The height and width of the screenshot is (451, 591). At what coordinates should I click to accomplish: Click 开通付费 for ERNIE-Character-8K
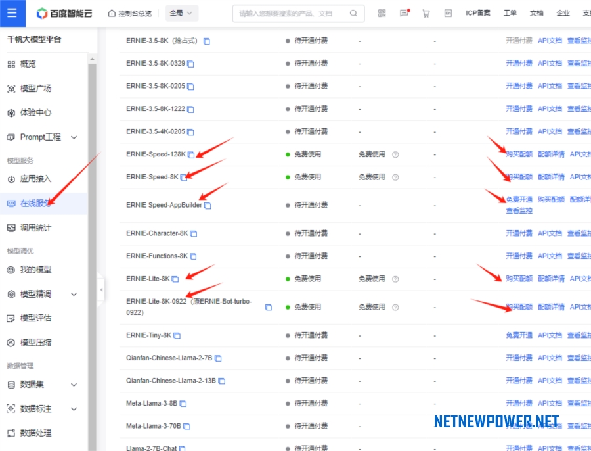[519, 233]
